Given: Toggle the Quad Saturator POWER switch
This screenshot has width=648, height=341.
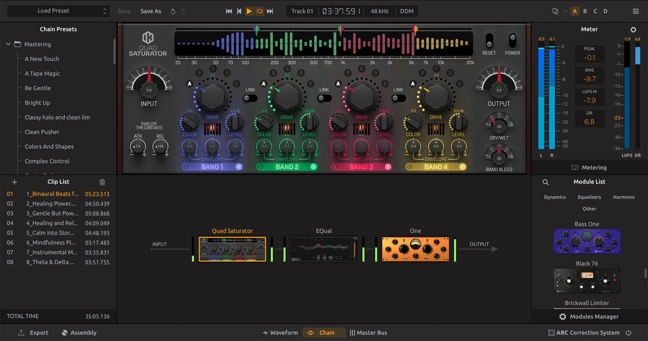Looking at the screenshot, I should (x=513, y=41).
